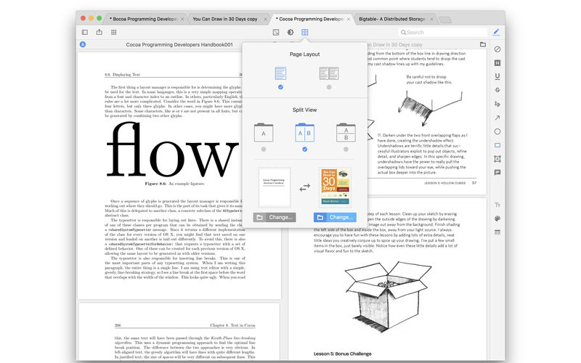The width and height of the screenshot is (581, 363).
Task: Open the color palette icon
Action: click(x=497, y=219)
